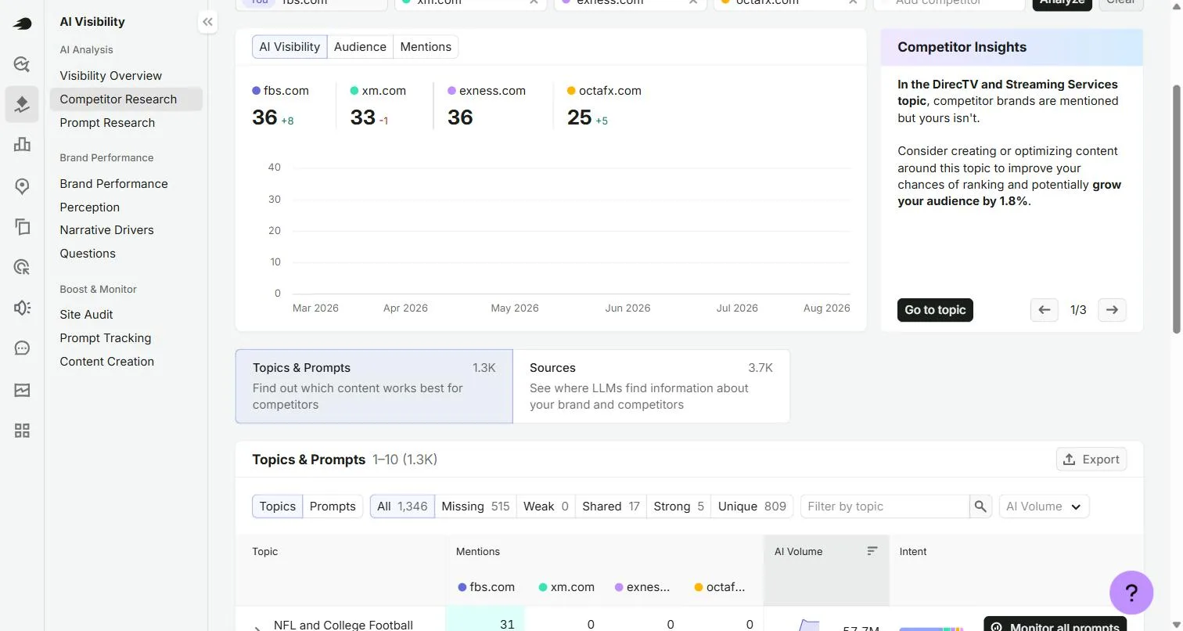This screenshot has width=1183, height=631.
Task: Select the Strong 5 filter
Action: pos(679,507)
